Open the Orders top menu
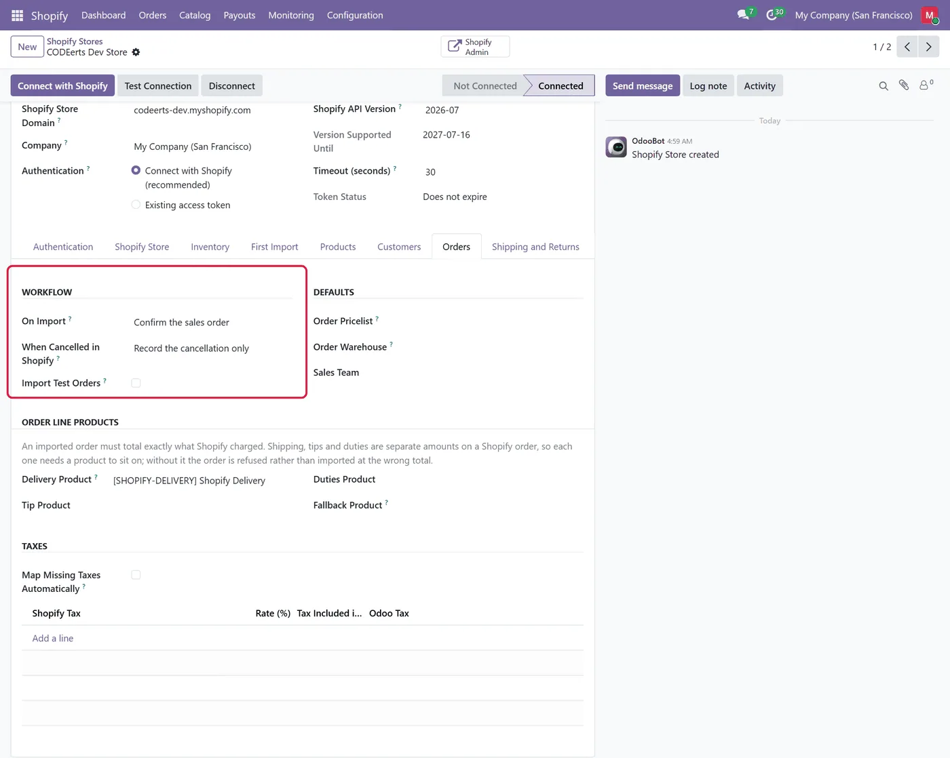950x758 pixels. (153, 15)
